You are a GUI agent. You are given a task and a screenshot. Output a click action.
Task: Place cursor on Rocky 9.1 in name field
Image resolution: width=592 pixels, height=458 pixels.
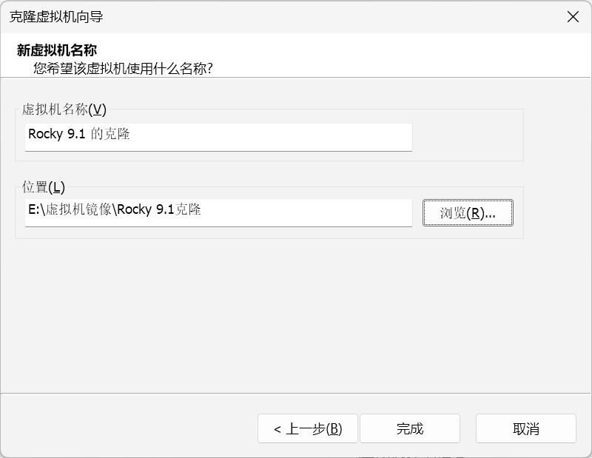56,135
